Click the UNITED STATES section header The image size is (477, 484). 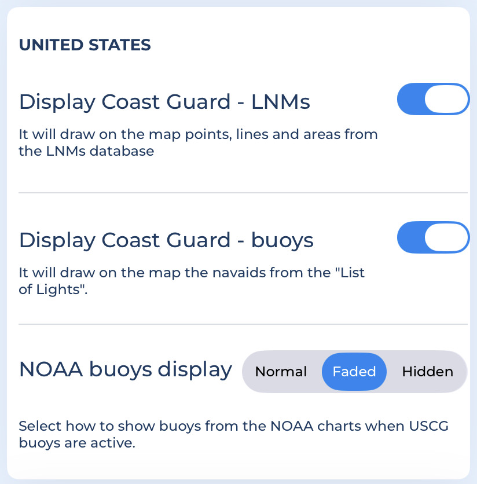click(x=85, y=45)
